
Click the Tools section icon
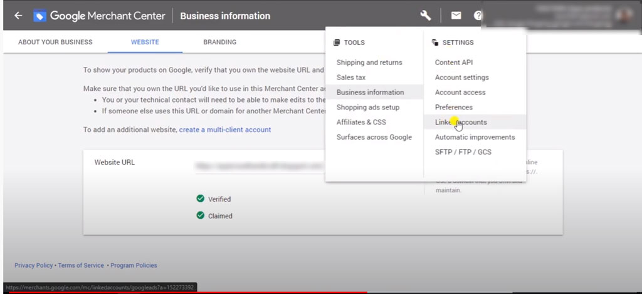click(337, 43)
